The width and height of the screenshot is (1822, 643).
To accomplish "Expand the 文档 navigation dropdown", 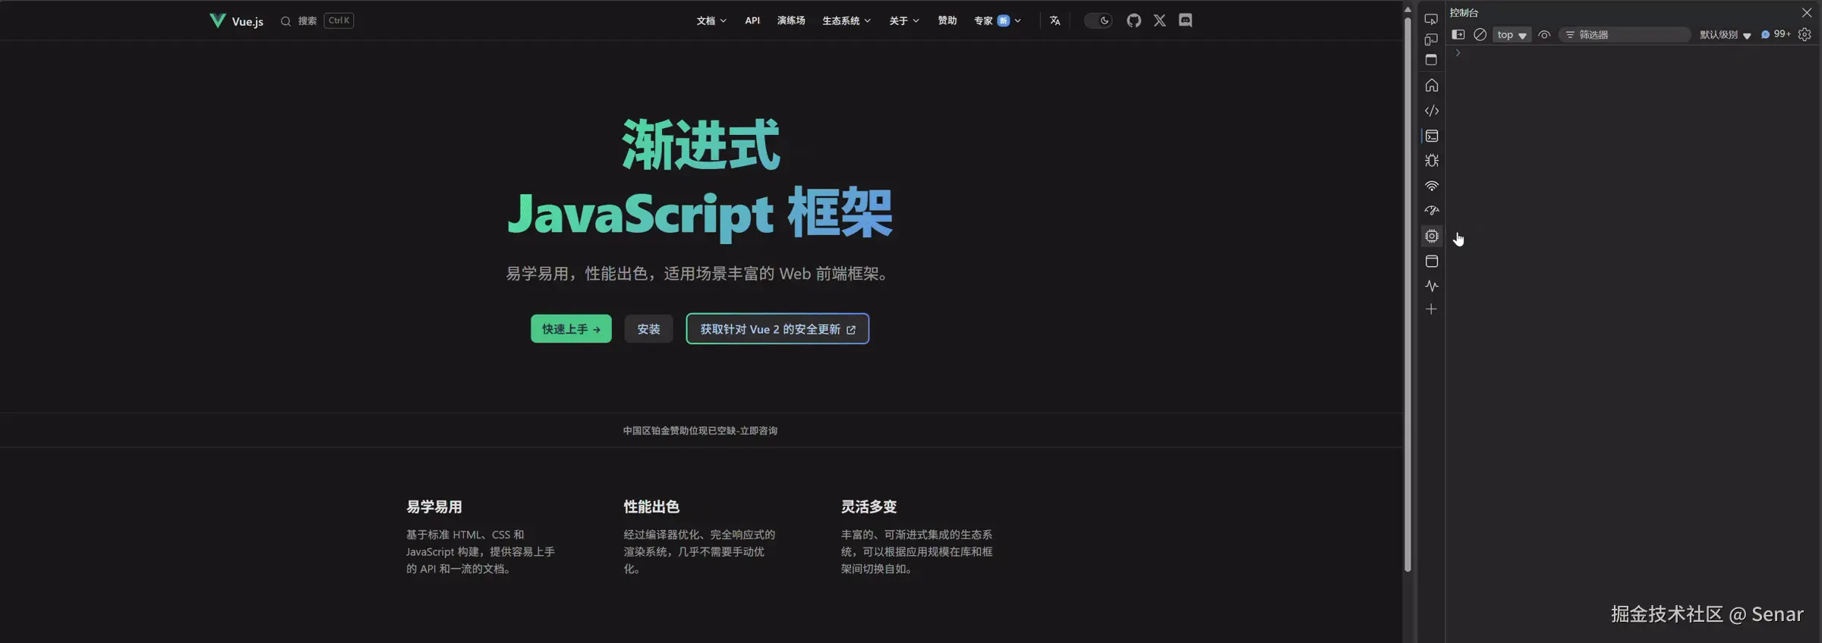I will click(711, 20).
